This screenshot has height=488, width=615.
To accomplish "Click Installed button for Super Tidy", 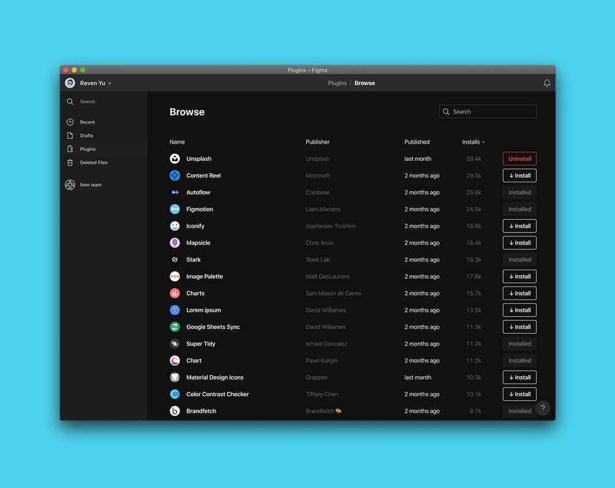I will point(520,344).
